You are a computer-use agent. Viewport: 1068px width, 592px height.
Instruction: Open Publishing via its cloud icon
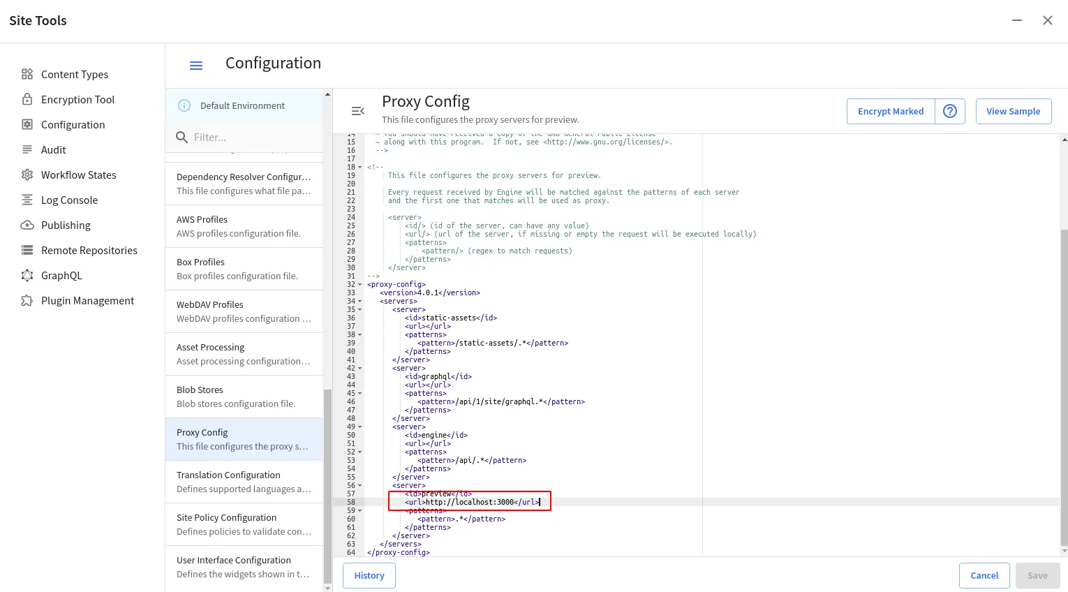click(x=27, y=225)
